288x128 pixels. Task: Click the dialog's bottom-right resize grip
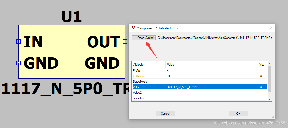273,117
